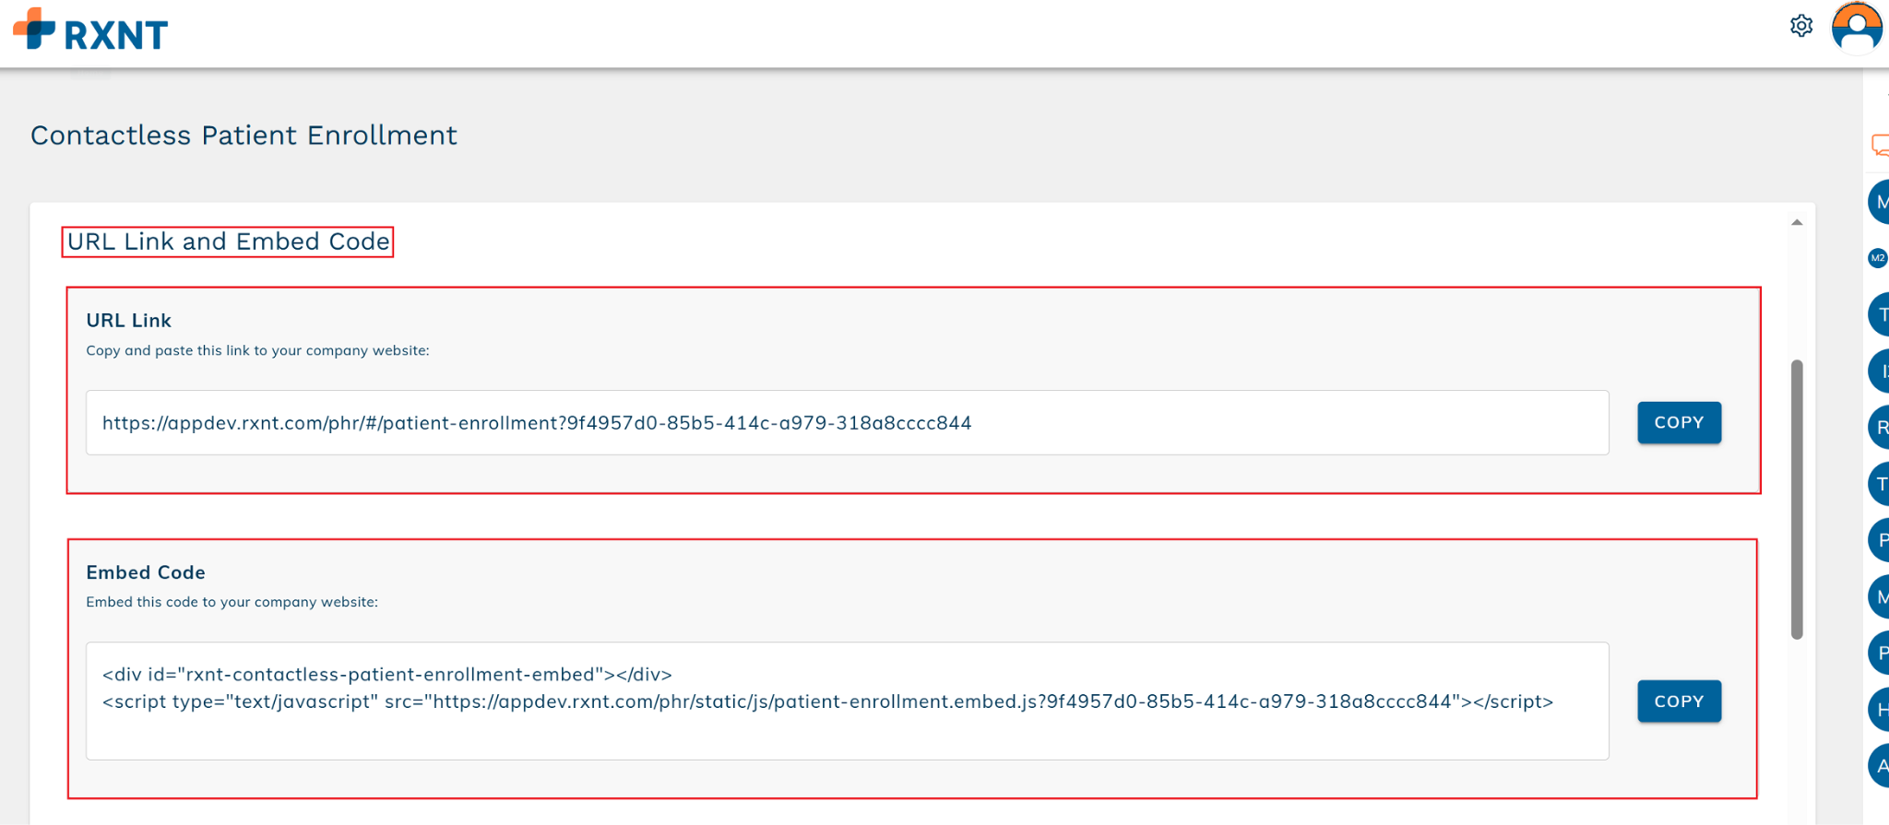Click the 'Copy and paste this link' instruction
The height and width of the screenshot is (825, 1889).
257,350
